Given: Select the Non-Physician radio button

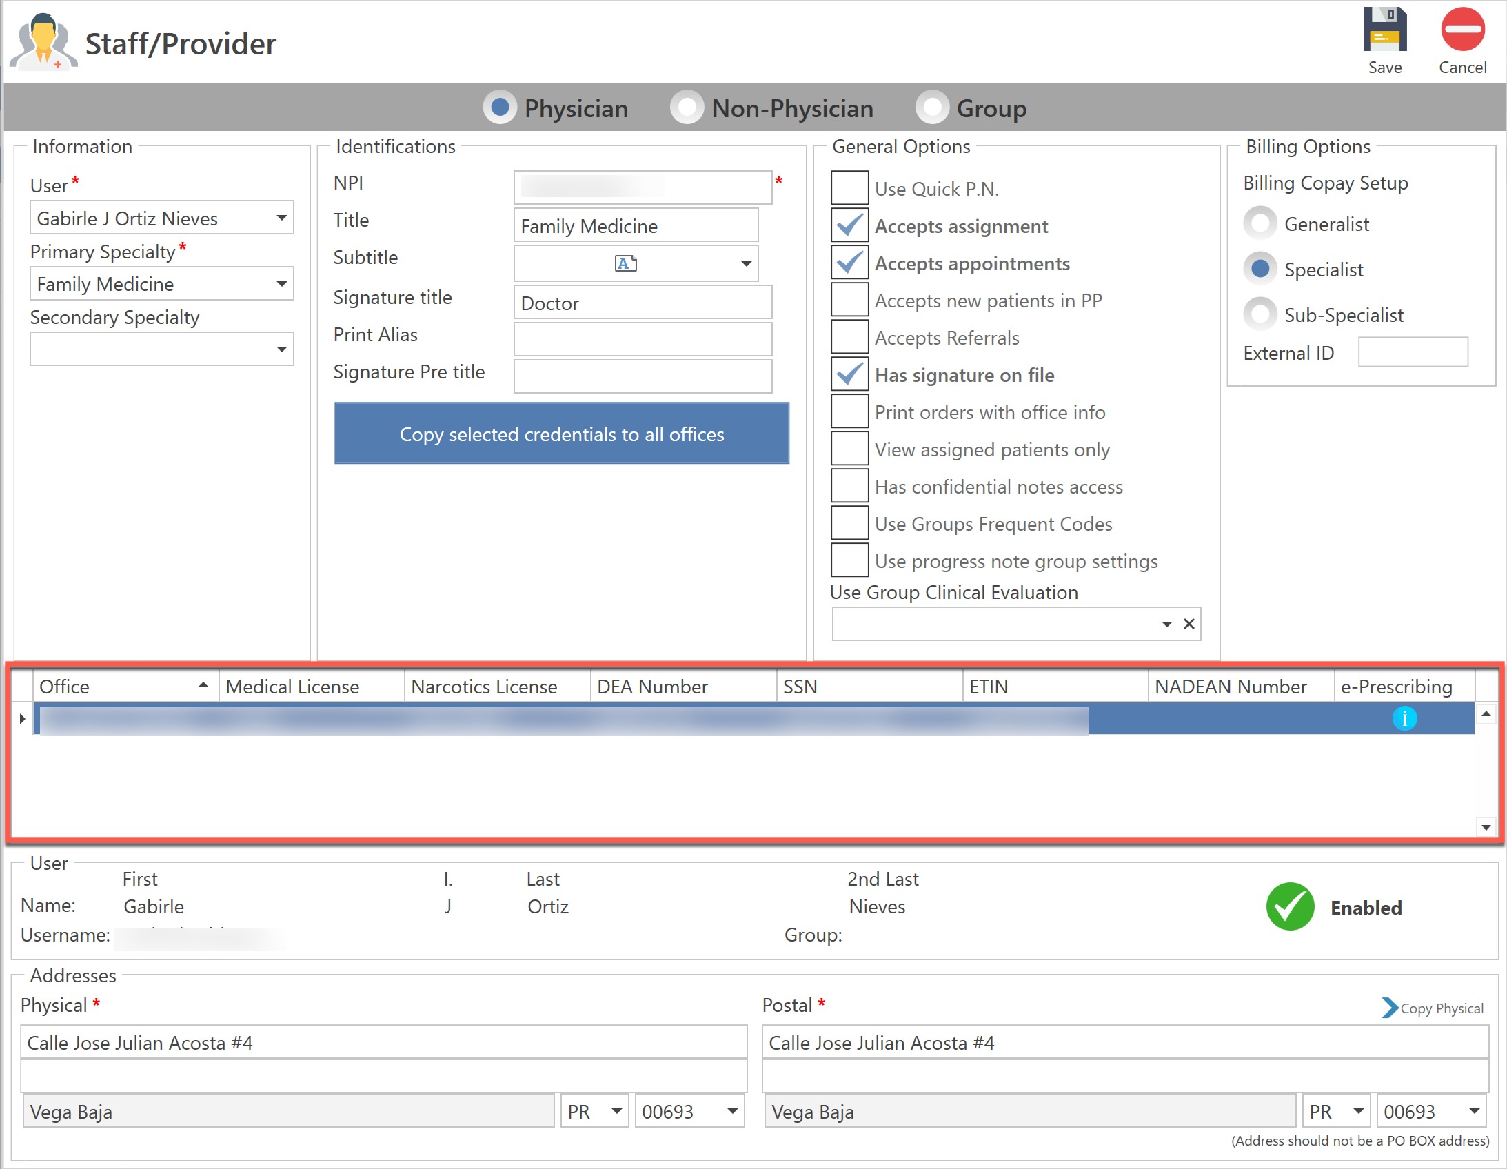Looking at the screenshot, I should (x=687, y=108).
